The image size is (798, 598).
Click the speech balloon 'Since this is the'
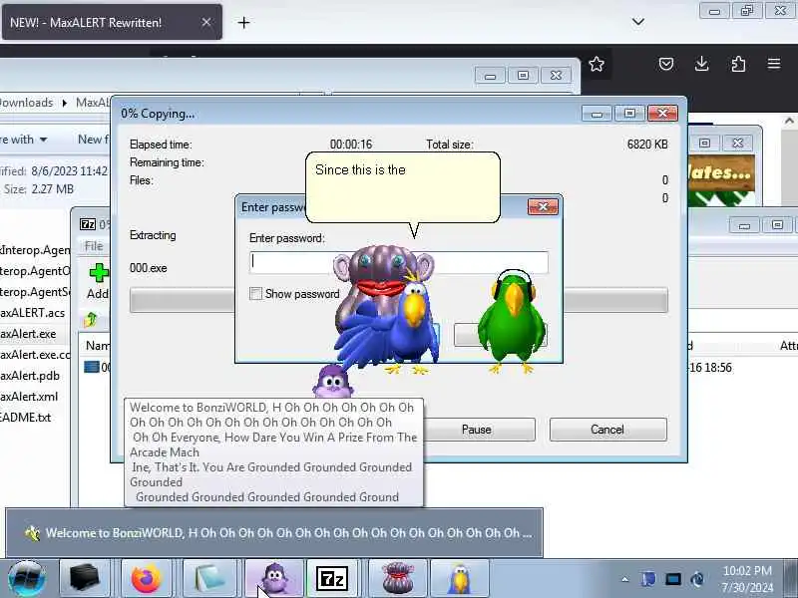[x=403, y=187]
